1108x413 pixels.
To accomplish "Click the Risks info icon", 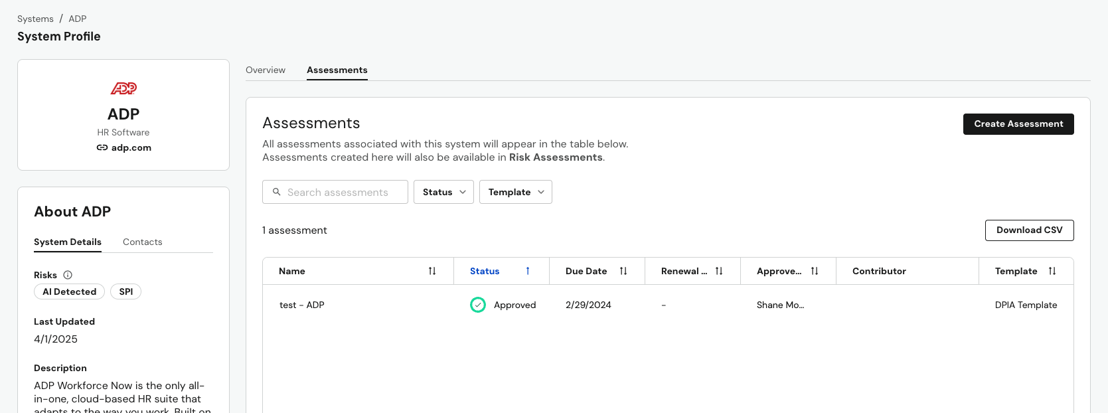I will [68, 275].
